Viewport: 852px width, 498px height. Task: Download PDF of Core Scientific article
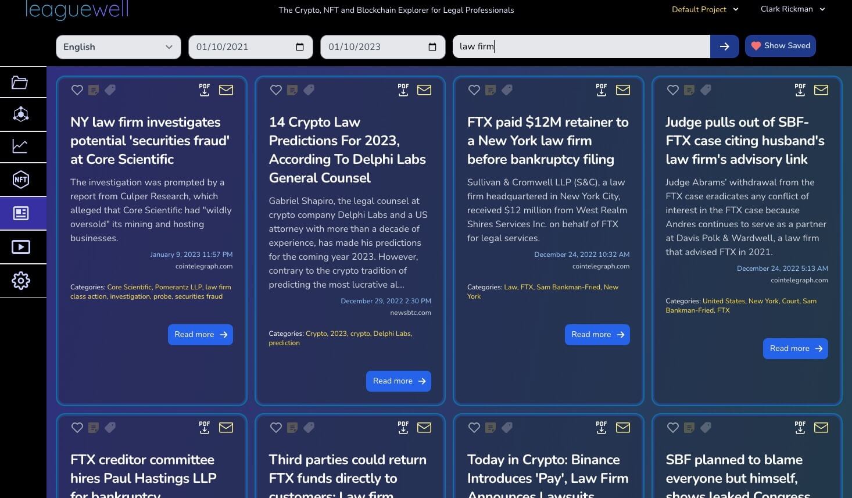click(205, 89)
